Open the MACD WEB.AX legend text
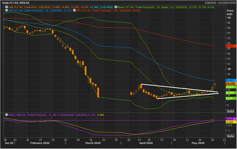This screenshot has height=149, width=237. pyautogui.click(x=56, y=115)
